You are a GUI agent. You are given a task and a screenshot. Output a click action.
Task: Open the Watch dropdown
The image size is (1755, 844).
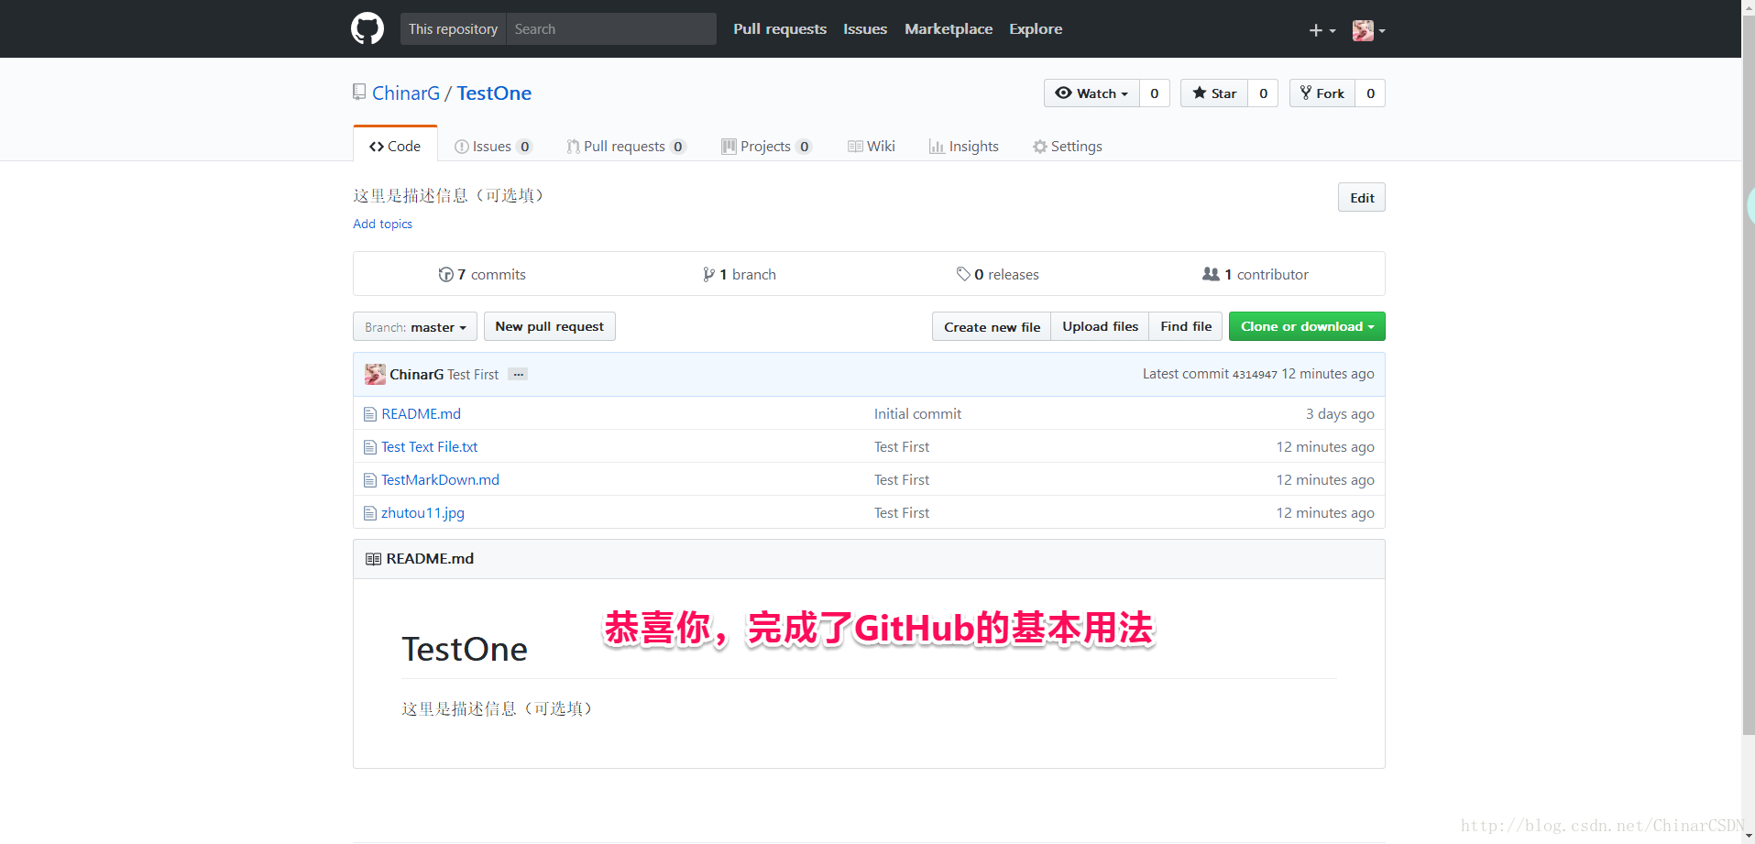[x=1091, y=93]
